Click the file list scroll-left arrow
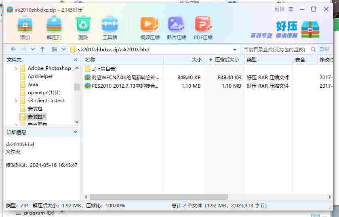The height and width of the screenshot is (217, 339). [x=86, y=197]
